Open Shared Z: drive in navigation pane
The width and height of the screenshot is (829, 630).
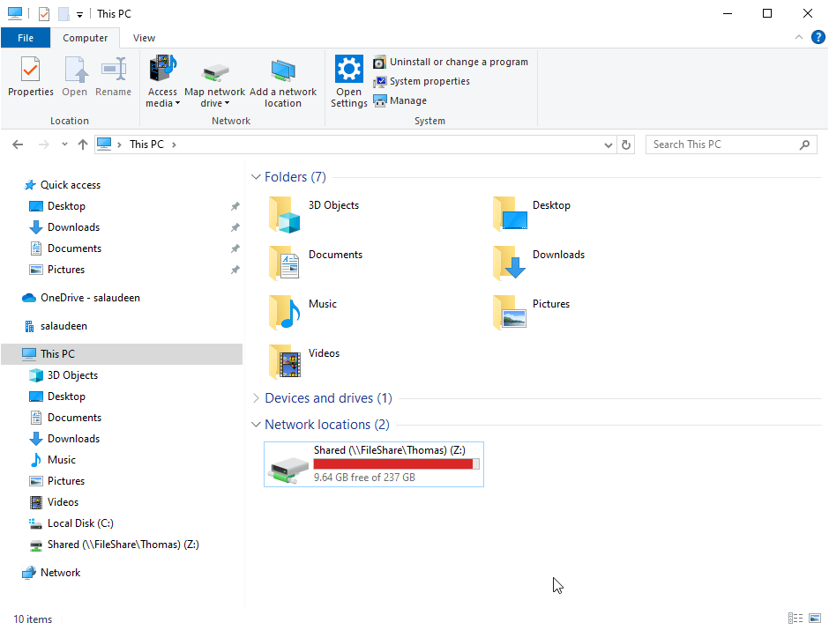tap(123, 545)
